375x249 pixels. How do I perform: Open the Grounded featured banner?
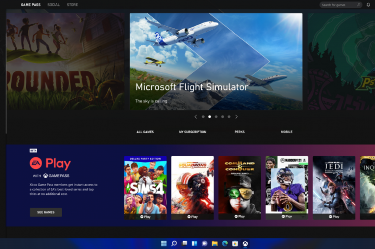coord(65,62)
